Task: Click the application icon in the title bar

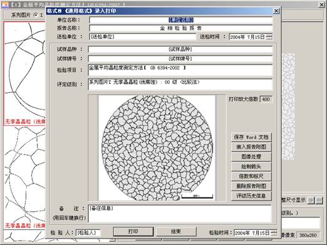Action: [x=5, y=4]
